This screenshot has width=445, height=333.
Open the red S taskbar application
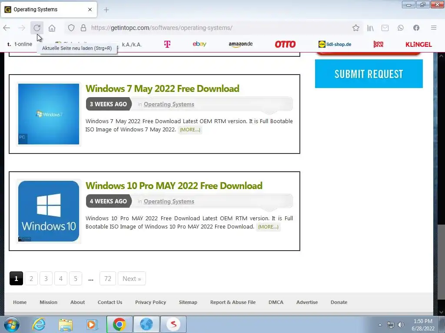click(x=173, y=324)
